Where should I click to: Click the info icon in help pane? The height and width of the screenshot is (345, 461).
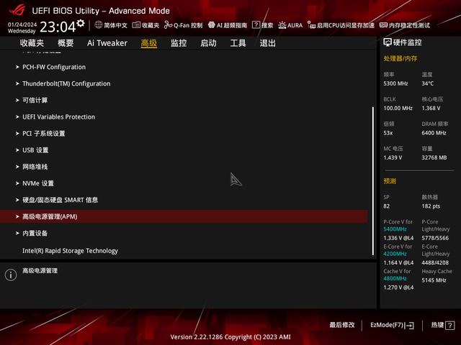[x=11, y=275]
